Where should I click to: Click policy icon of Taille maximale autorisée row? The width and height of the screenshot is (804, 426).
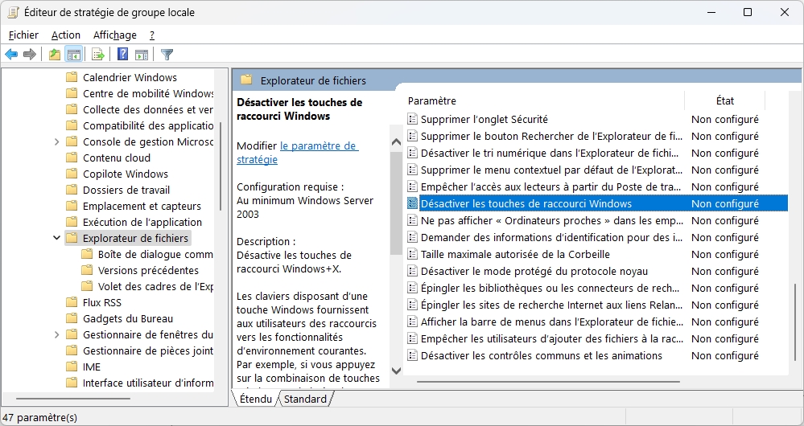[412, 255]
